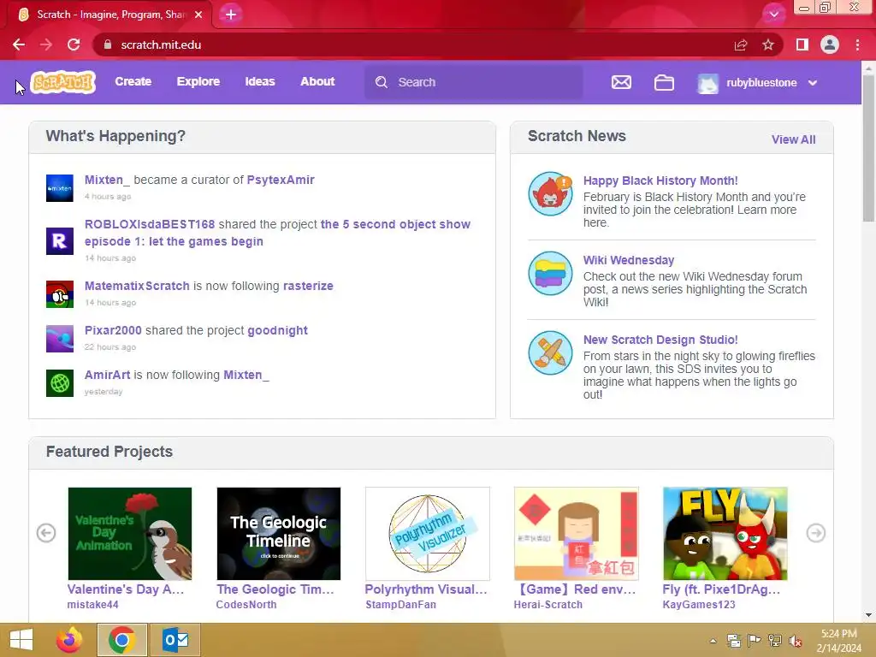Image resolution: width=876 pixels, height=657 pixels.
Task: Open the Ideas menu item
Action: pyautogui.click(x=260, y=81)
